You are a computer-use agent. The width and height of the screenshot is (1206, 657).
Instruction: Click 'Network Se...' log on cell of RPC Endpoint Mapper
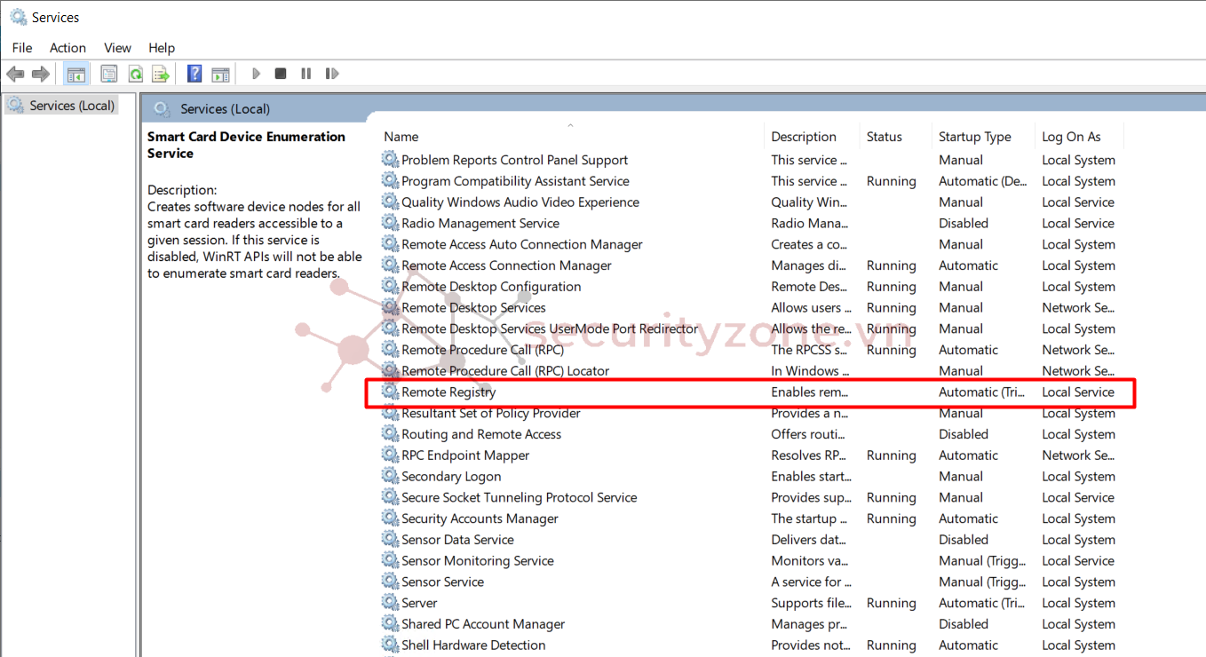tap(1078, 455)
